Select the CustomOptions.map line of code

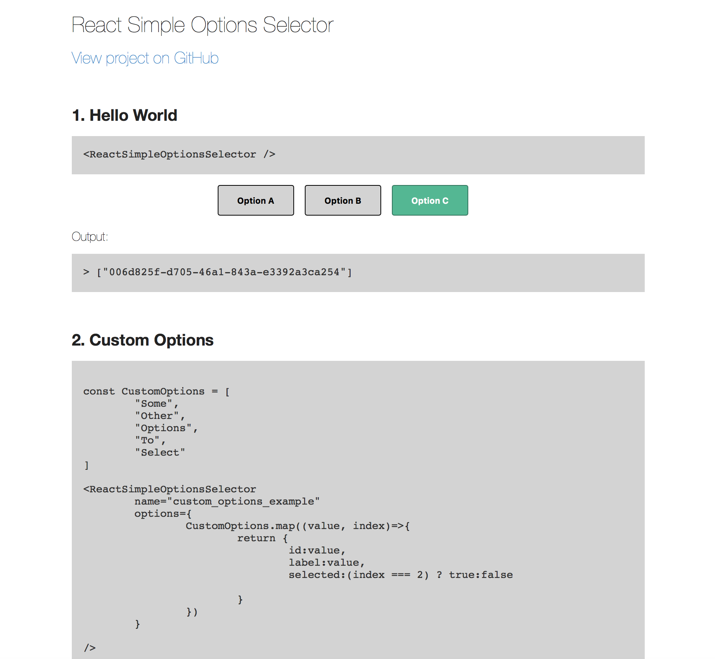pyautogui.click(x=297, y=526)
